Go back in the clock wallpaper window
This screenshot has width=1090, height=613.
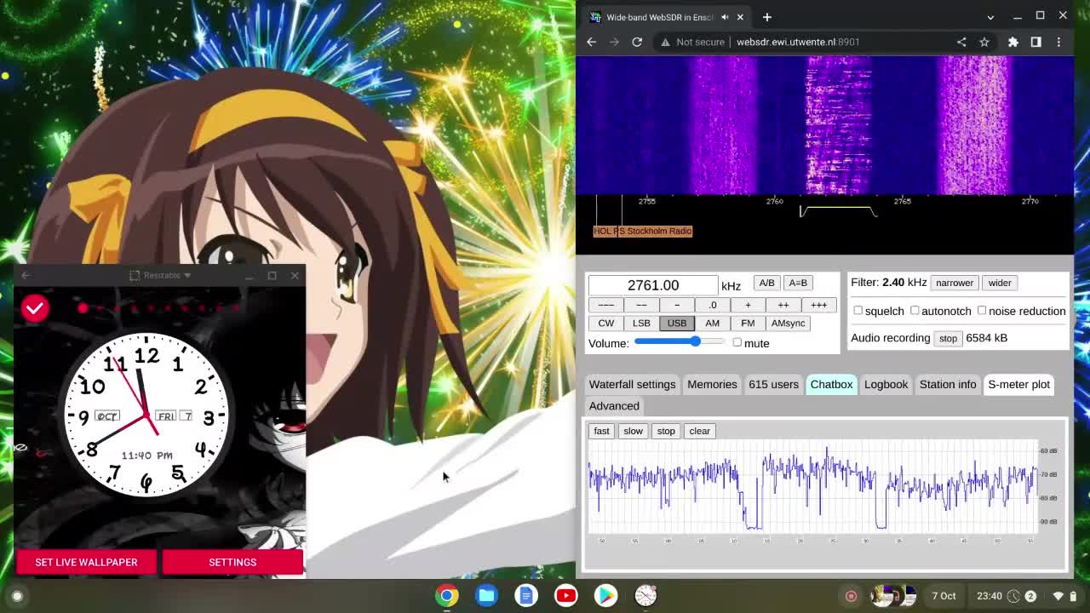click(x=26, y=275)
